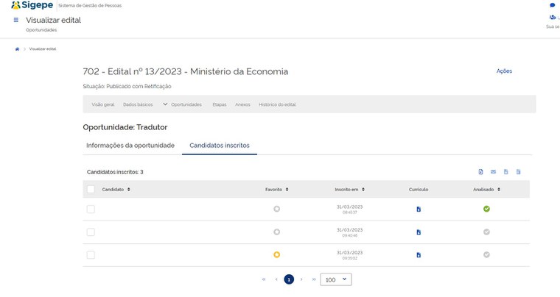This screenshot has height=297, width=560.
Task: Open the Etapas menu item
Action: [218, 104]
